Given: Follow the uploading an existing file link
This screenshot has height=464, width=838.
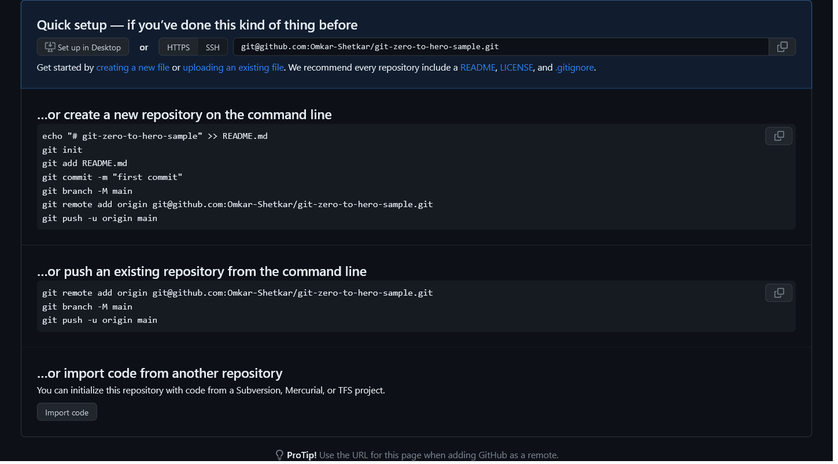Looking at the screenshot, I should [x=233, y=68].
